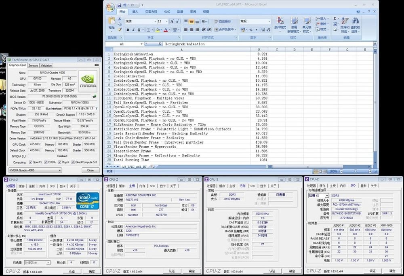
Task: Increase decimal places in number group
Action: 263,30
